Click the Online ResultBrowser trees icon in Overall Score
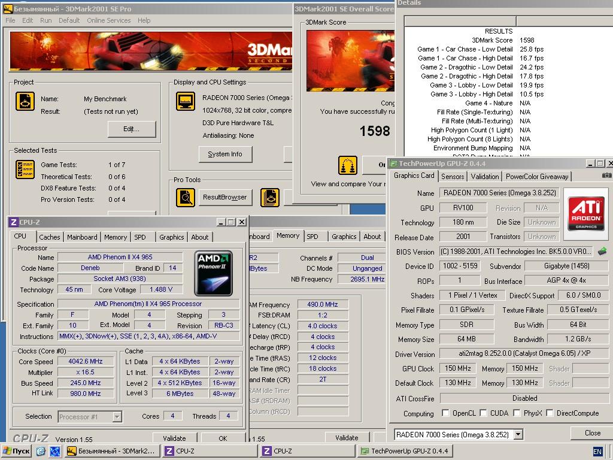 (x=348, y=165)
